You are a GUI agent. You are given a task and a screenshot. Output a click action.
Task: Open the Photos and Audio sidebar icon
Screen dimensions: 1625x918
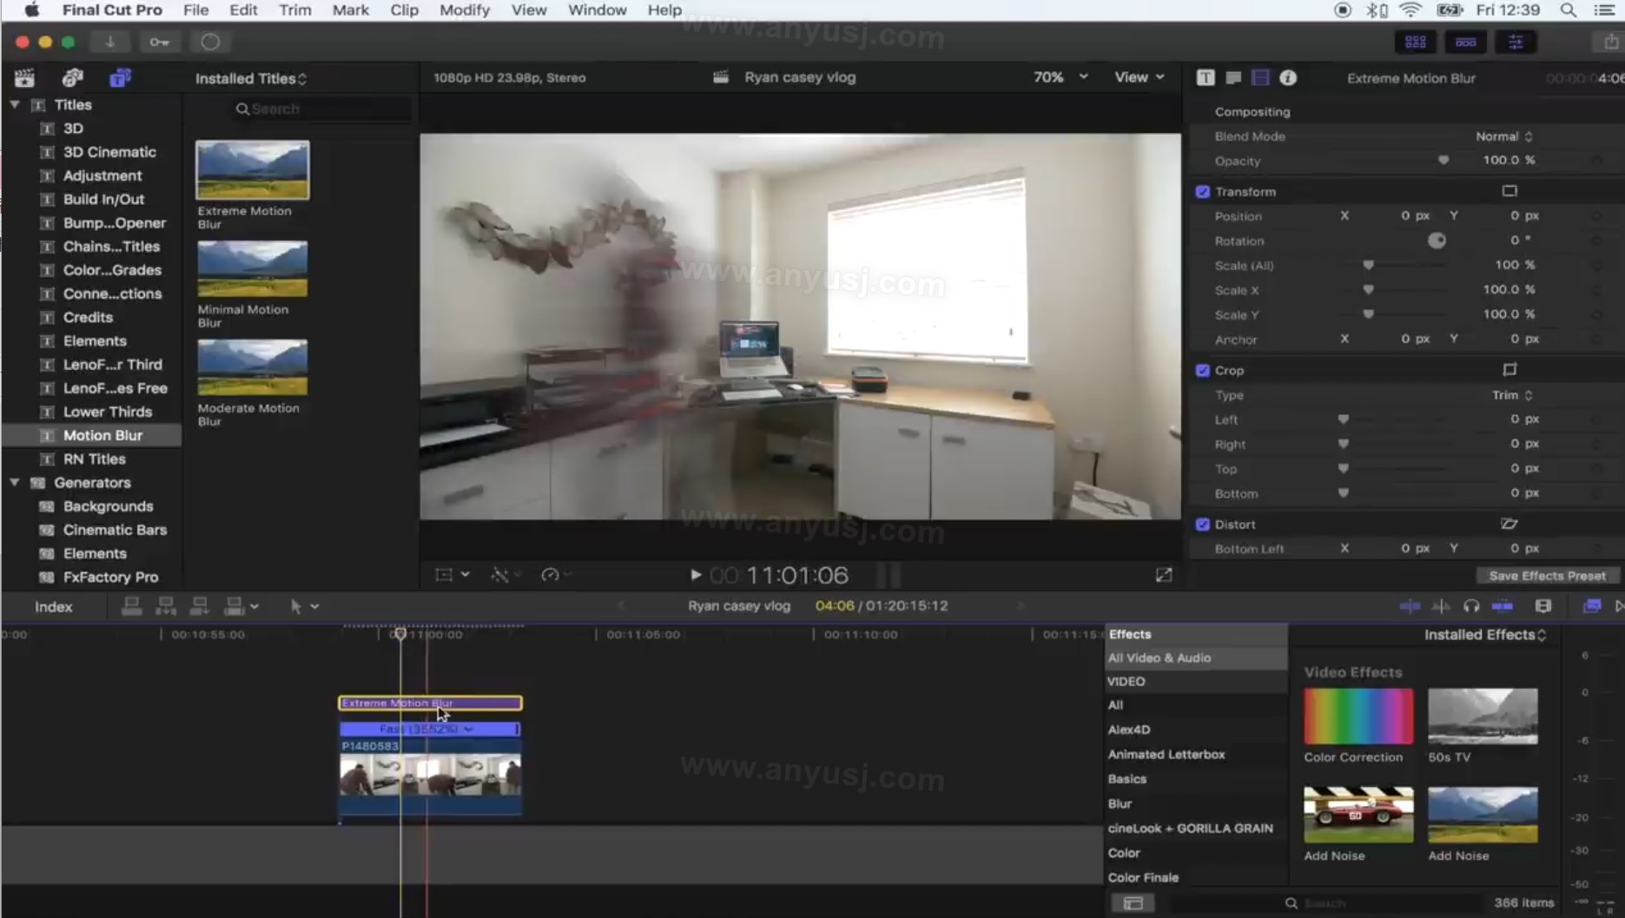[72, 78]
